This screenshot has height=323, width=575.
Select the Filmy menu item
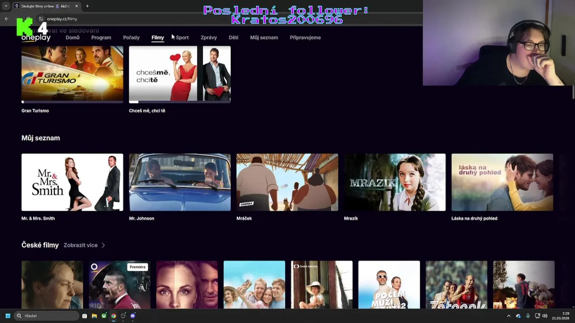(x=158, y=38)
